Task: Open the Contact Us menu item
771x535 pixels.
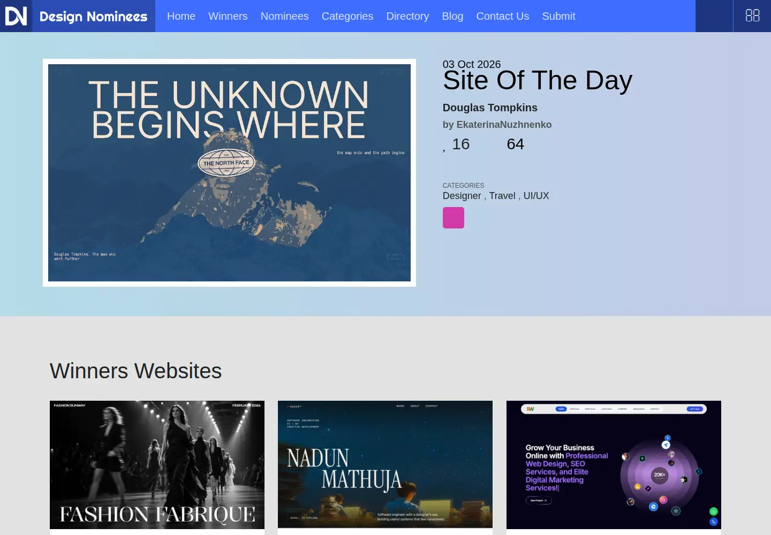Action: tap(503, 16)
